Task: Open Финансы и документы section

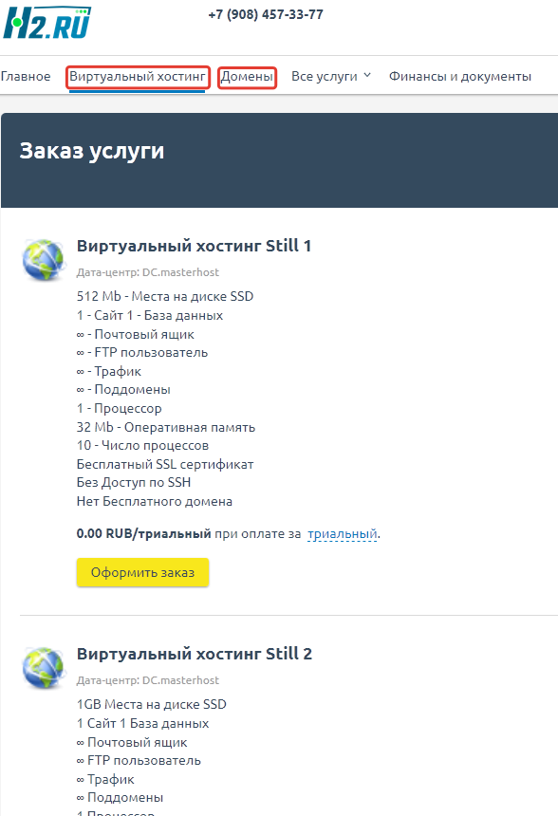Action: click(x=460, y=77)
